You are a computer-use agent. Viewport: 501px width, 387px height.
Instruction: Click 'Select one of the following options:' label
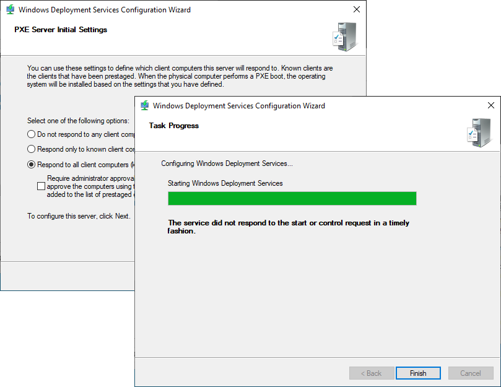coord(78,121)
